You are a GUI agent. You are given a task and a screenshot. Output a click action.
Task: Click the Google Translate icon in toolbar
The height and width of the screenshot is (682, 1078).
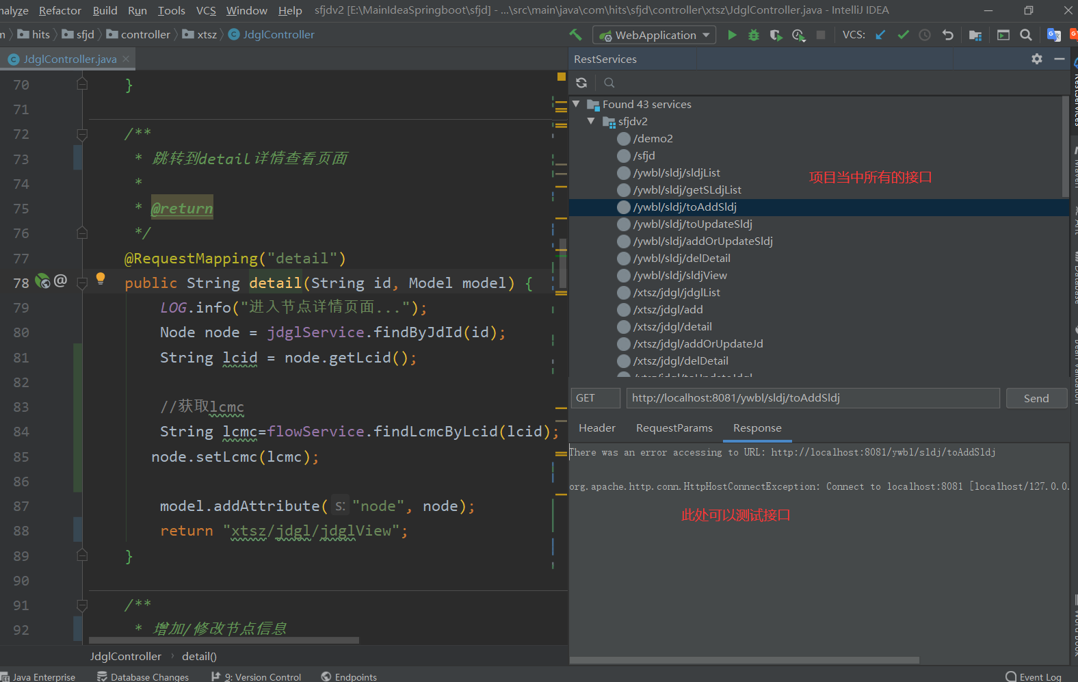(1054, 35)
